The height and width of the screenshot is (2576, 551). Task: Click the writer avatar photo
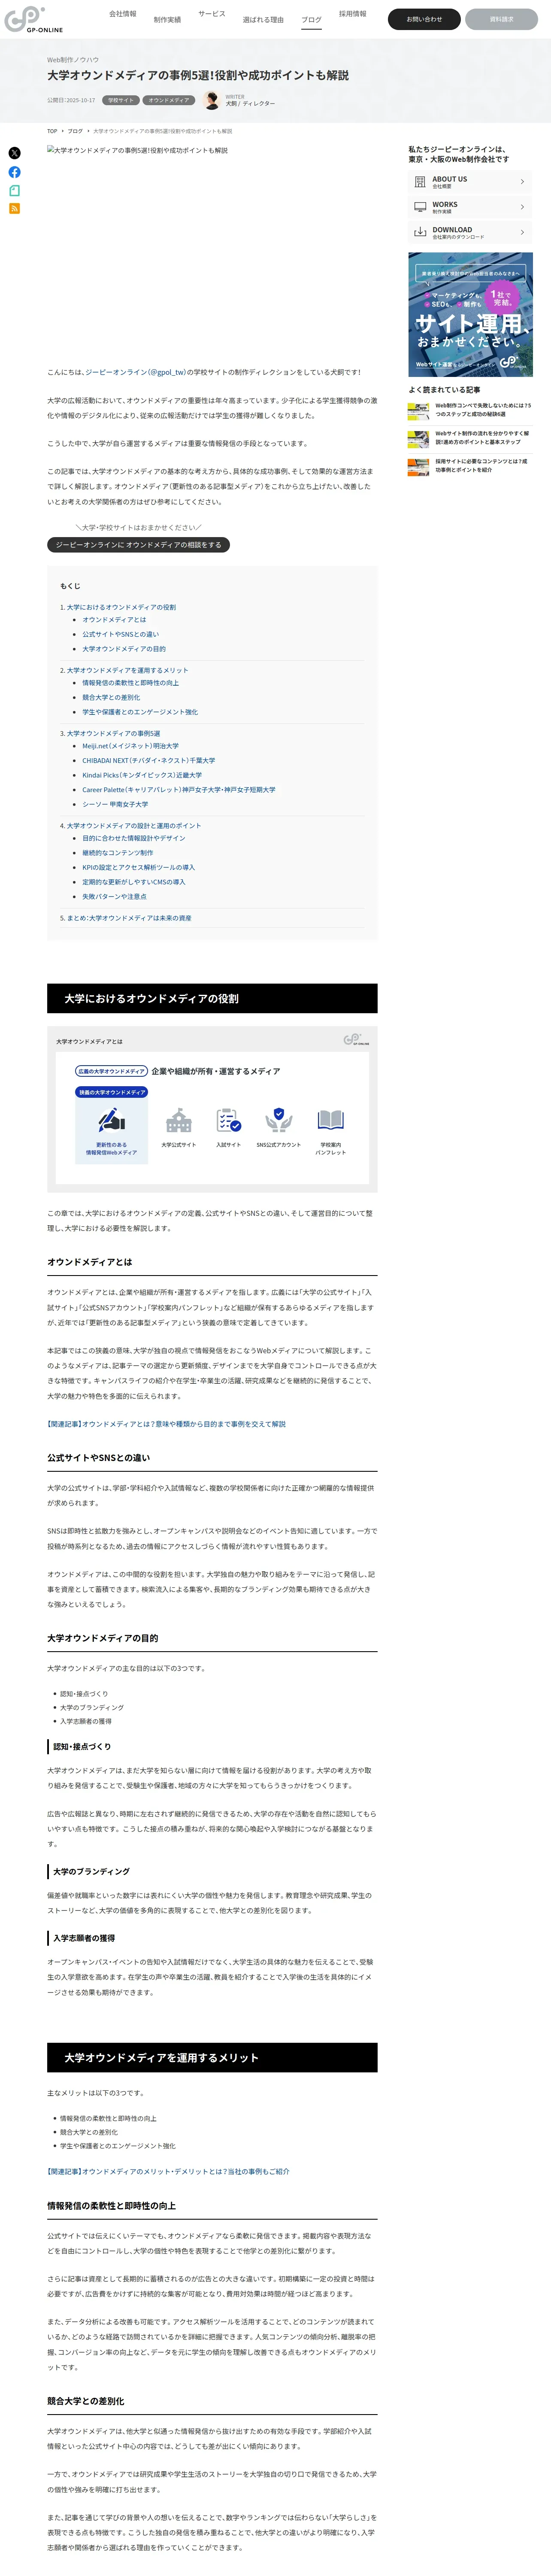tap(211, 100)
